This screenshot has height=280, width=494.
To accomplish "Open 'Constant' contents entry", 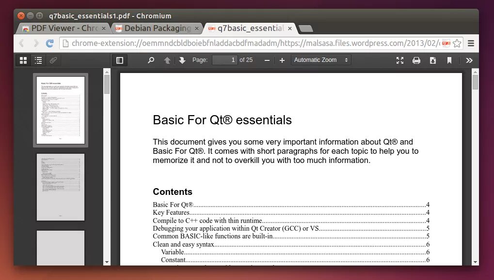I will tap(295, 260).
